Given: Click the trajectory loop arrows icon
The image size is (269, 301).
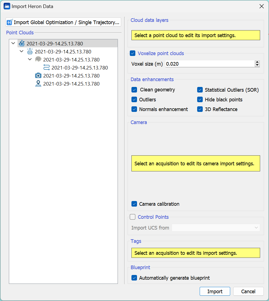Looking at the screenshot, I should point(47,68).
